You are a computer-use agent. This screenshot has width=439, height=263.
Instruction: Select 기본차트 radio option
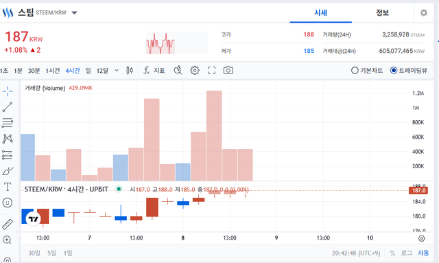pyautogui.click(x=367, y=70)
